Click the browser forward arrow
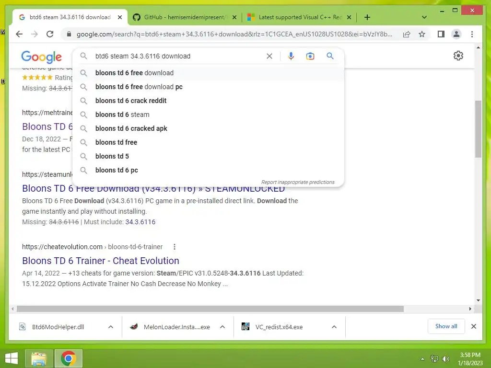 click(35, 34)
